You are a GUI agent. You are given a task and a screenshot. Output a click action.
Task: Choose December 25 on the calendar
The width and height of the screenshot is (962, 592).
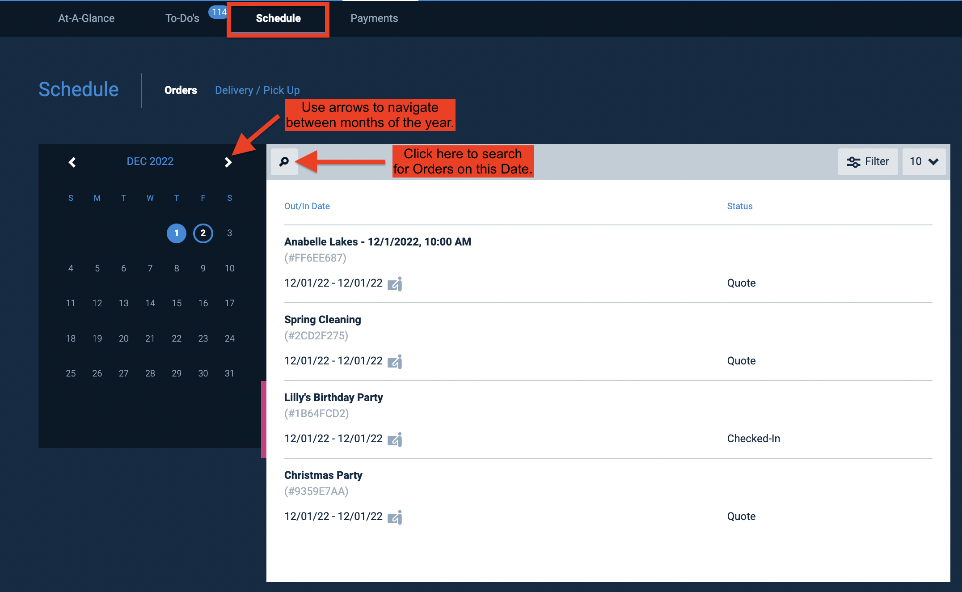click(x=71, y=373)
